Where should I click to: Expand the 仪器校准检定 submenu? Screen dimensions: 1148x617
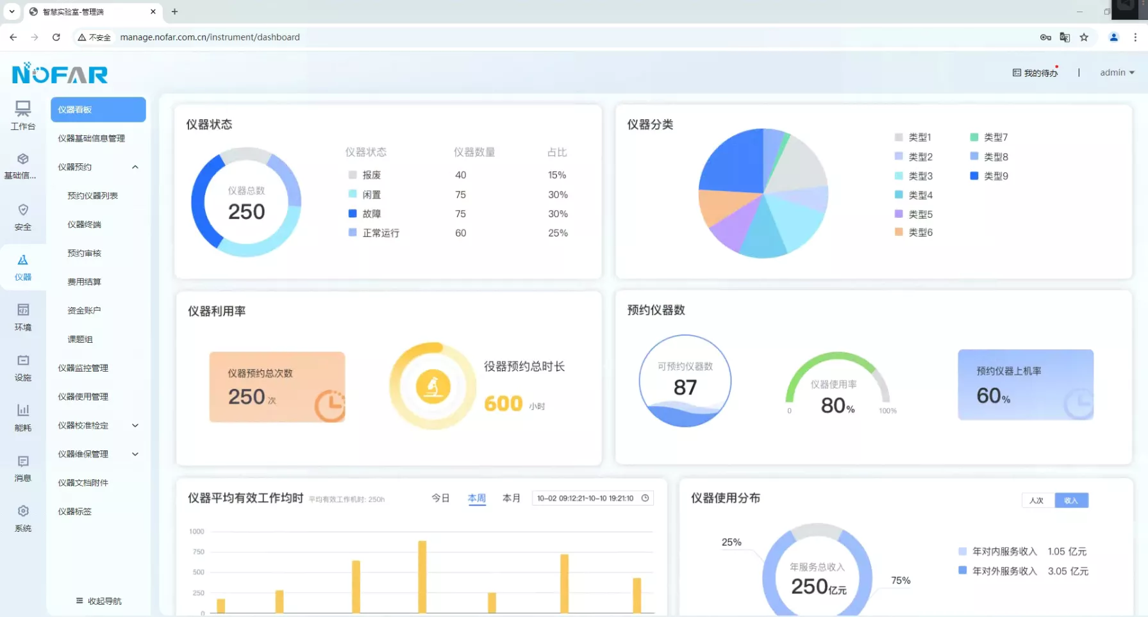pos(135,425)
